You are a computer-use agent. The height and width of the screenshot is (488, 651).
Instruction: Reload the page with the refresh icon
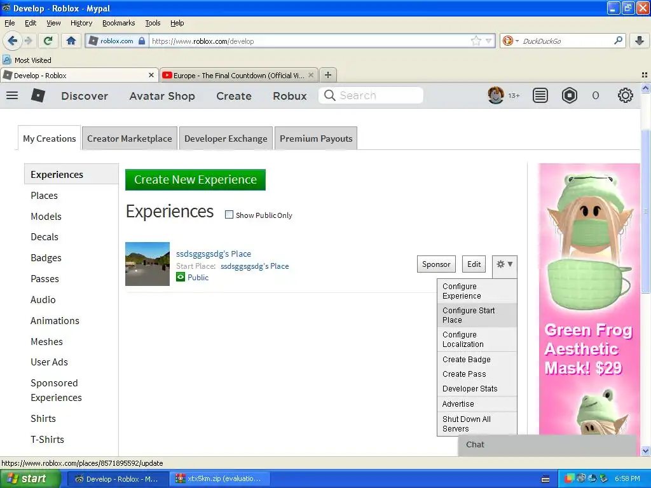click(x=48, y=41)
